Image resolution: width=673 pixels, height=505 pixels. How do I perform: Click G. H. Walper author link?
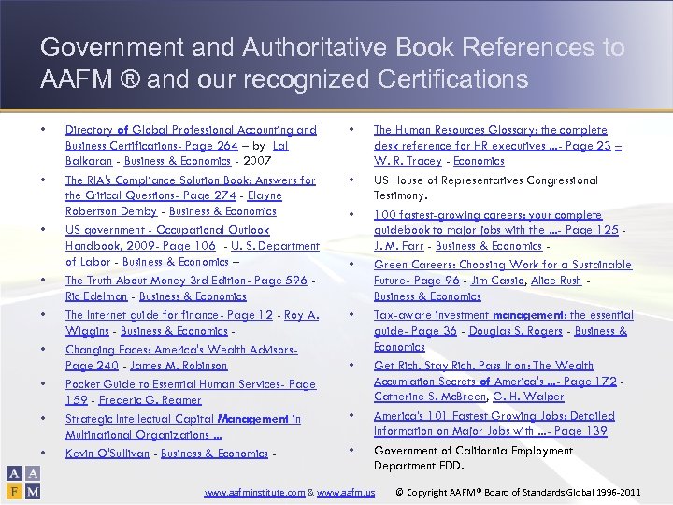click(528, 397)
